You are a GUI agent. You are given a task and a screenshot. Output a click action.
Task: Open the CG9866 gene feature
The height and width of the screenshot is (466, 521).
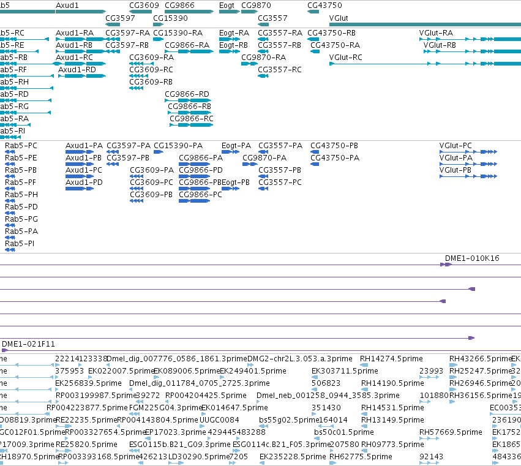(189, 12)
